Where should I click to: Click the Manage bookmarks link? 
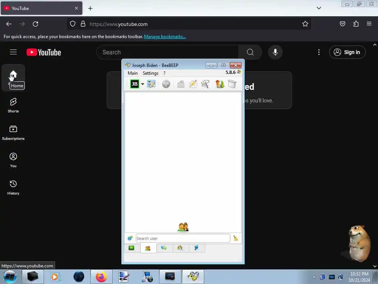click(165, 37)
